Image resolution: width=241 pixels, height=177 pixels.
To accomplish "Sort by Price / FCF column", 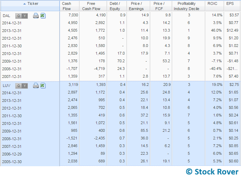I will [x=161, y=6].
